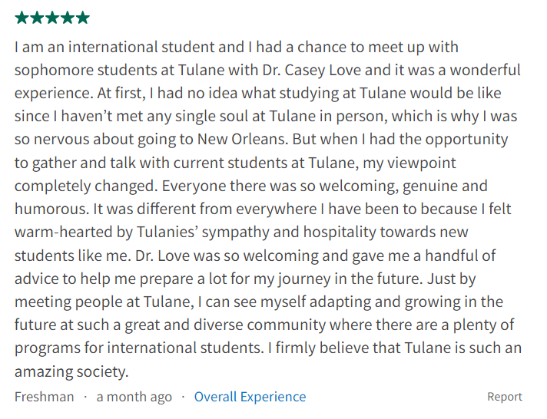The width and height of the screenshot is (547, 419).
Task: Click the separator dot between Freshman and date
Action: (x=85, y=396)
